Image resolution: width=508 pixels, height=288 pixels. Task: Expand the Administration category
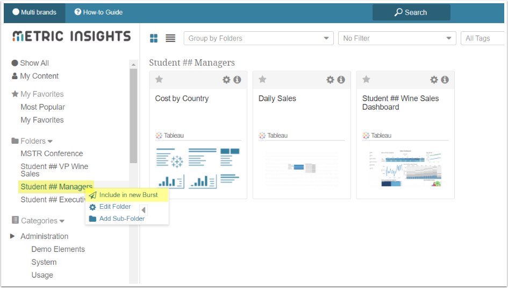[x=12, y=236]
